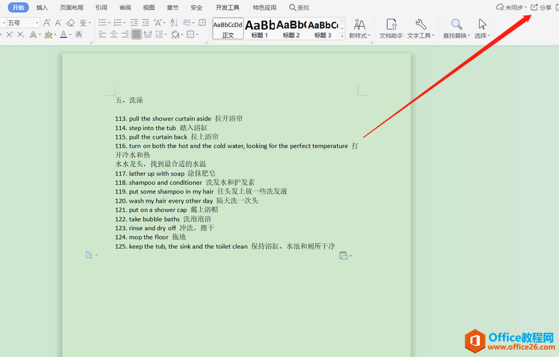This screenshot has height=357, width=559.
Task: Center align the text
Action: (x=114, y=35)
